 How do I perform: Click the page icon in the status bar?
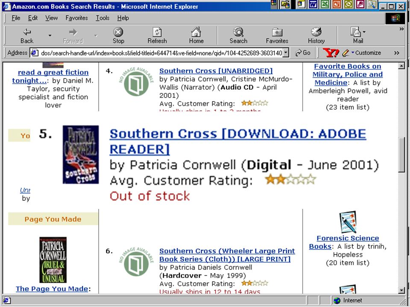(x=6, y=301)
